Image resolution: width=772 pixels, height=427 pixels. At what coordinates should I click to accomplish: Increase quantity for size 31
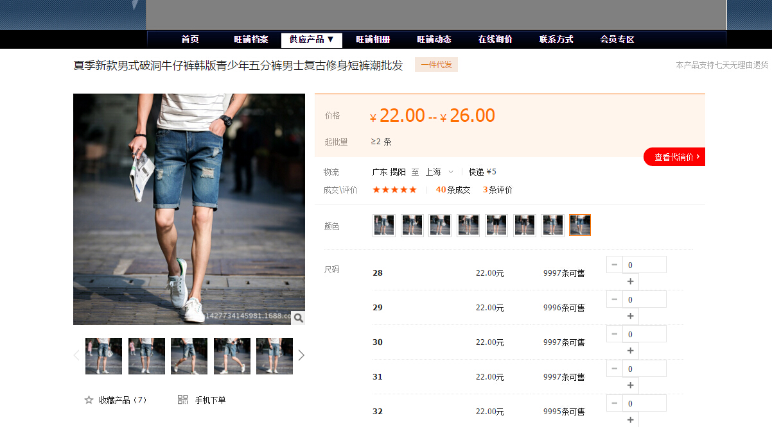click(x=630, y=385)
